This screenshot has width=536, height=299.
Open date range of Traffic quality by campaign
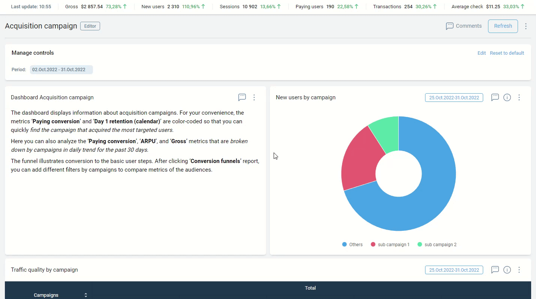(x=454, y=270)
